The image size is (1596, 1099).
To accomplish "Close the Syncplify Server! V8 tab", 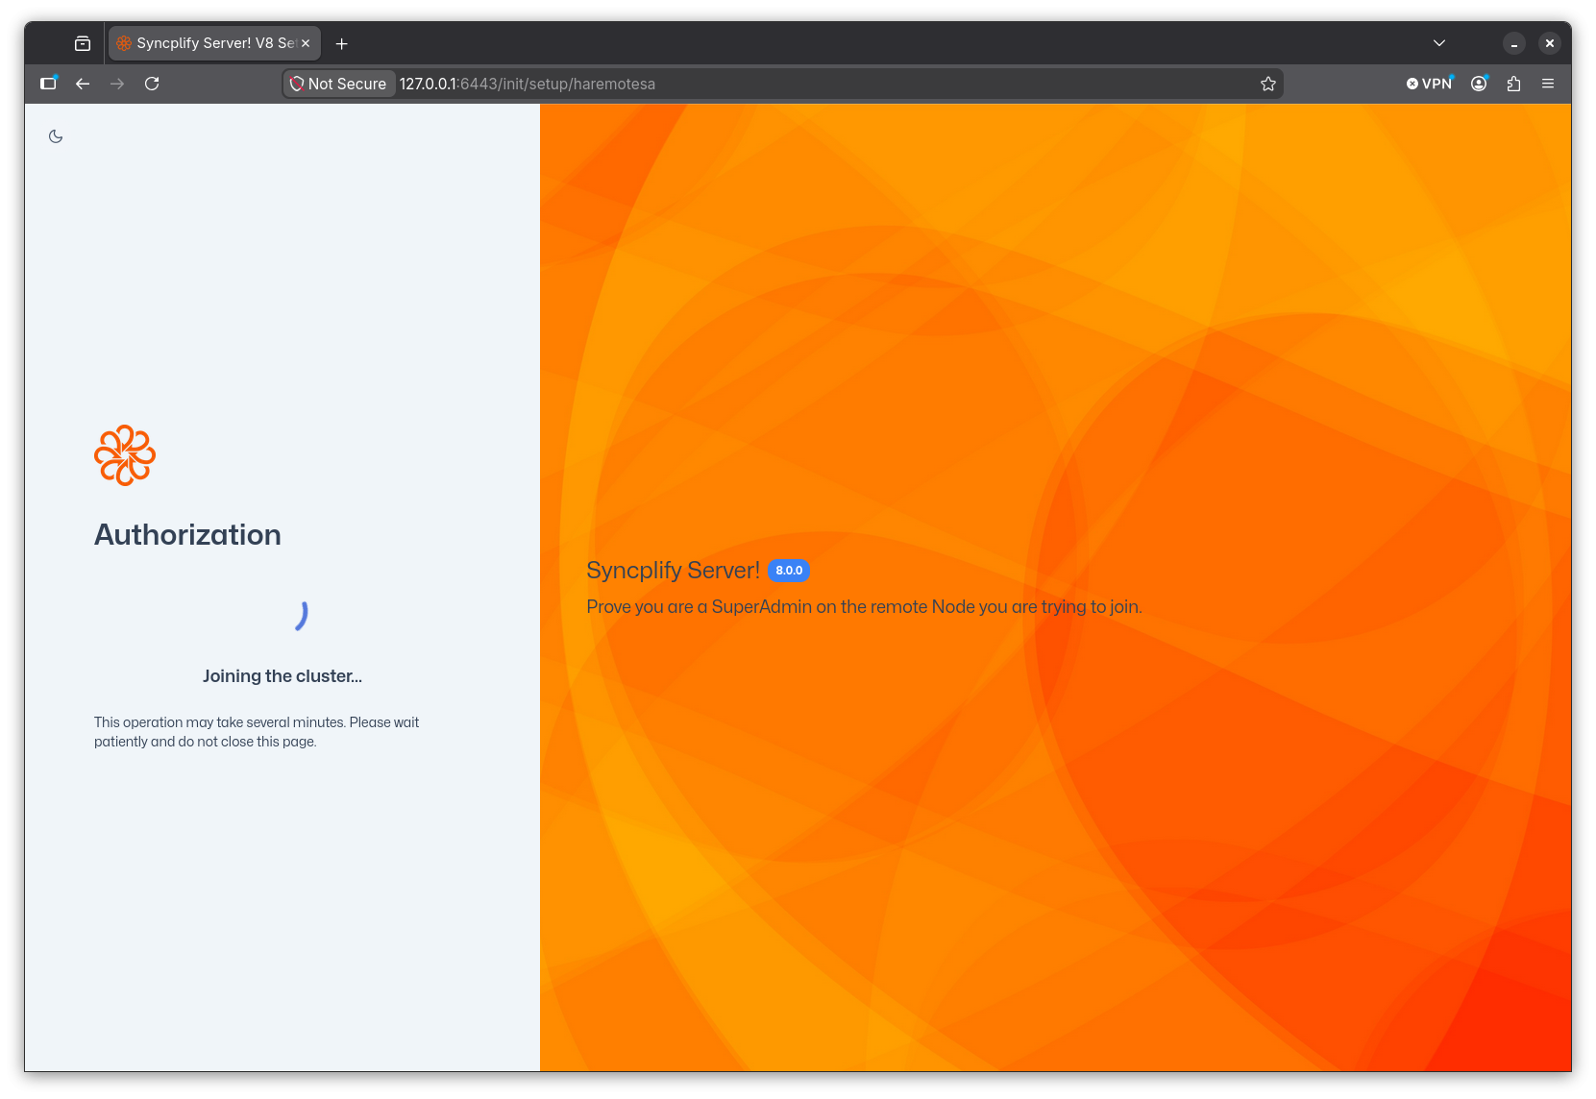I will pos(306,43).
